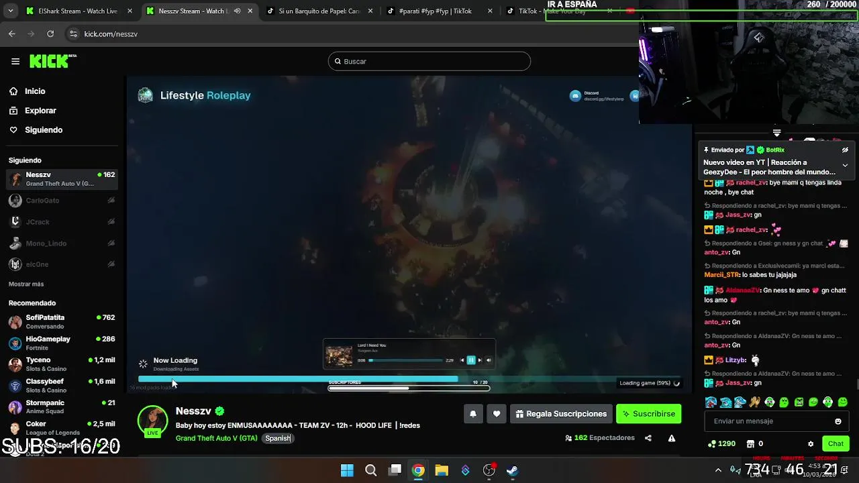Open File Explorer from the taskbar
The height and width of the screenshot is (483, 859).
pyautogui.click(x=442, y=470)
